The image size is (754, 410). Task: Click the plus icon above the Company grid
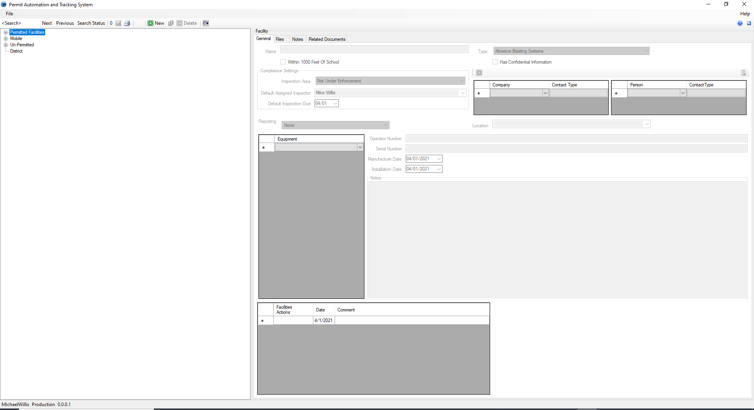click(x=479, y=73)
